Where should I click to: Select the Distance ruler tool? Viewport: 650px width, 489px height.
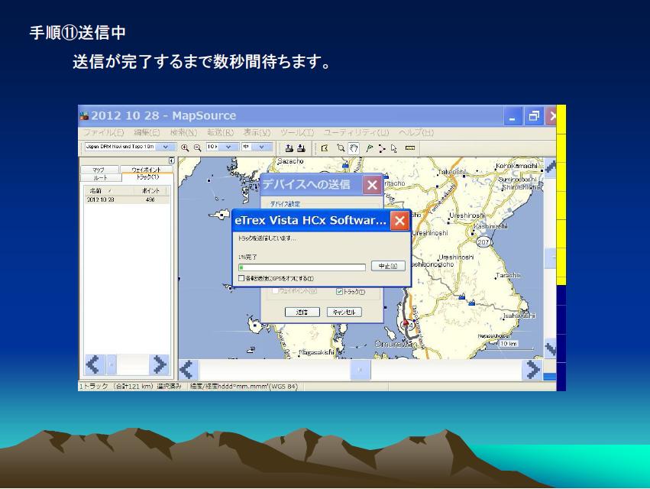click(410, 147)
